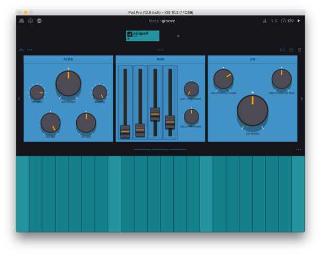Image resolution: width=321 pixels, height=255 pixels.
Task: Toggle the metronome icon
Action: 264,21
